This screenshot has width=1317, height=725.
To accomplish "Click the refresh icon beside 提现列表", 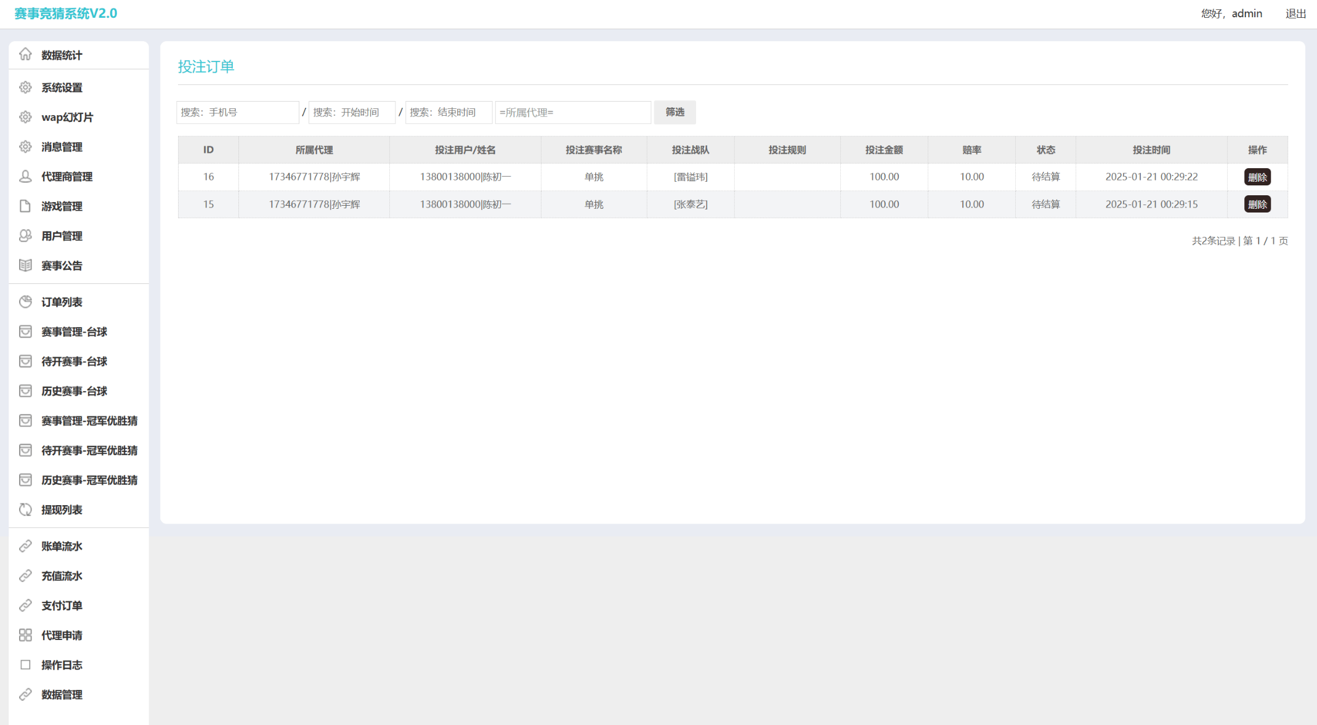I will coord(25,510).
